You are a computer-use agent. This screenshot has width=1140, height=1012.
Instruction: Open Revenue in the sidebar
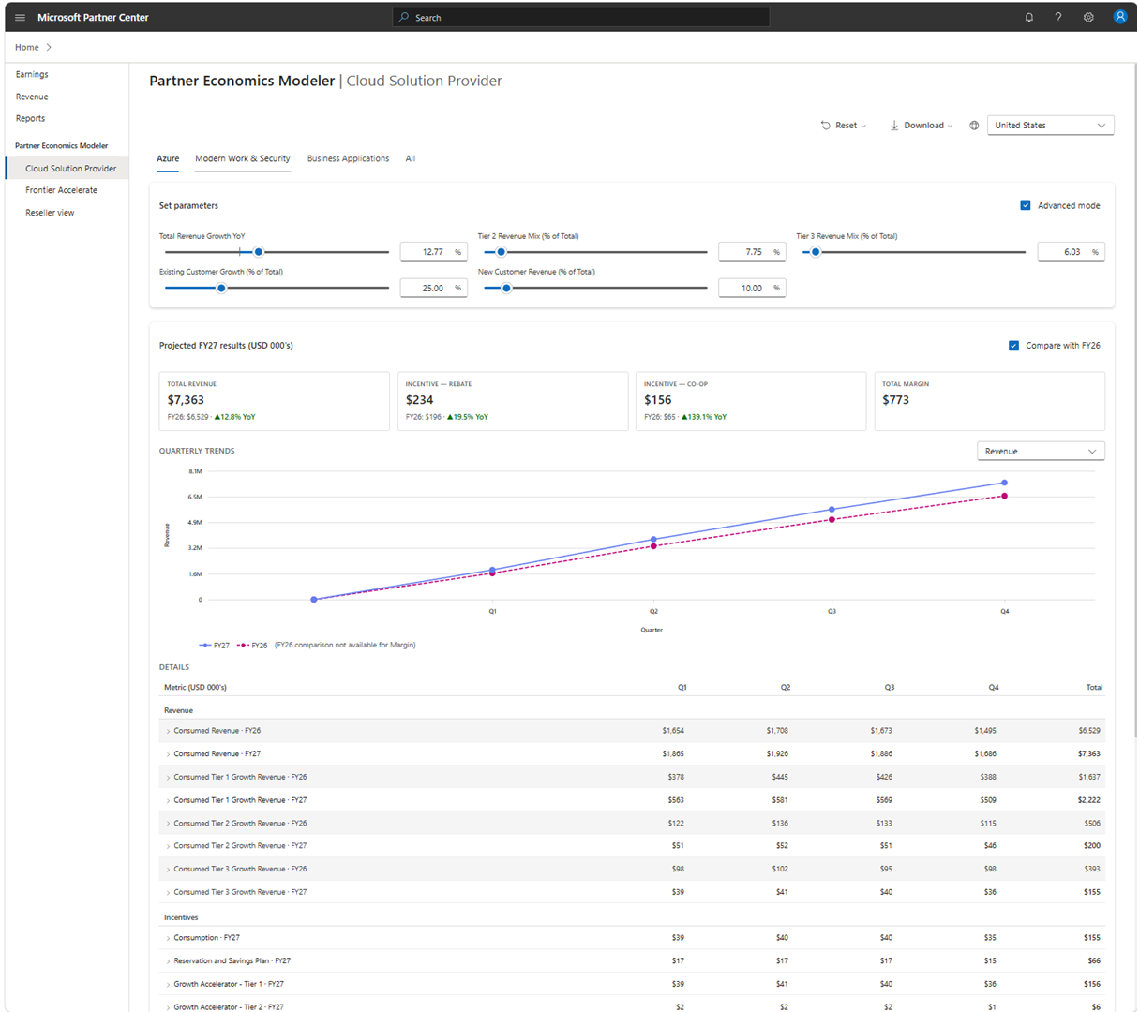point(32,97)
